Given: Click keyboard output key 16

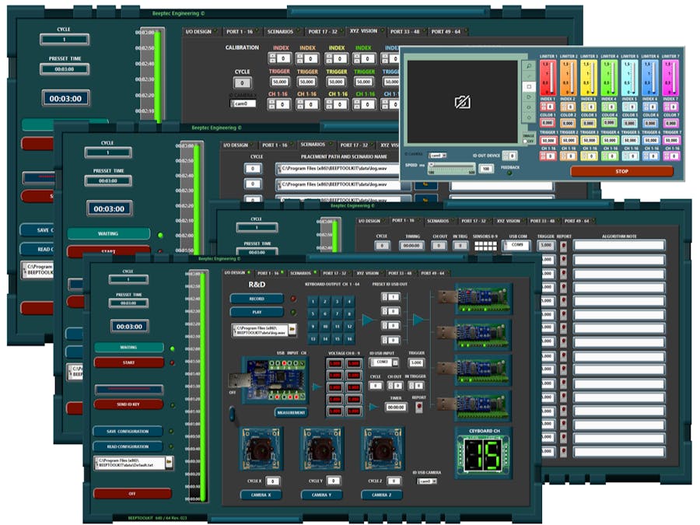Looking at the screenshot, I should click(x=349, y=339).
